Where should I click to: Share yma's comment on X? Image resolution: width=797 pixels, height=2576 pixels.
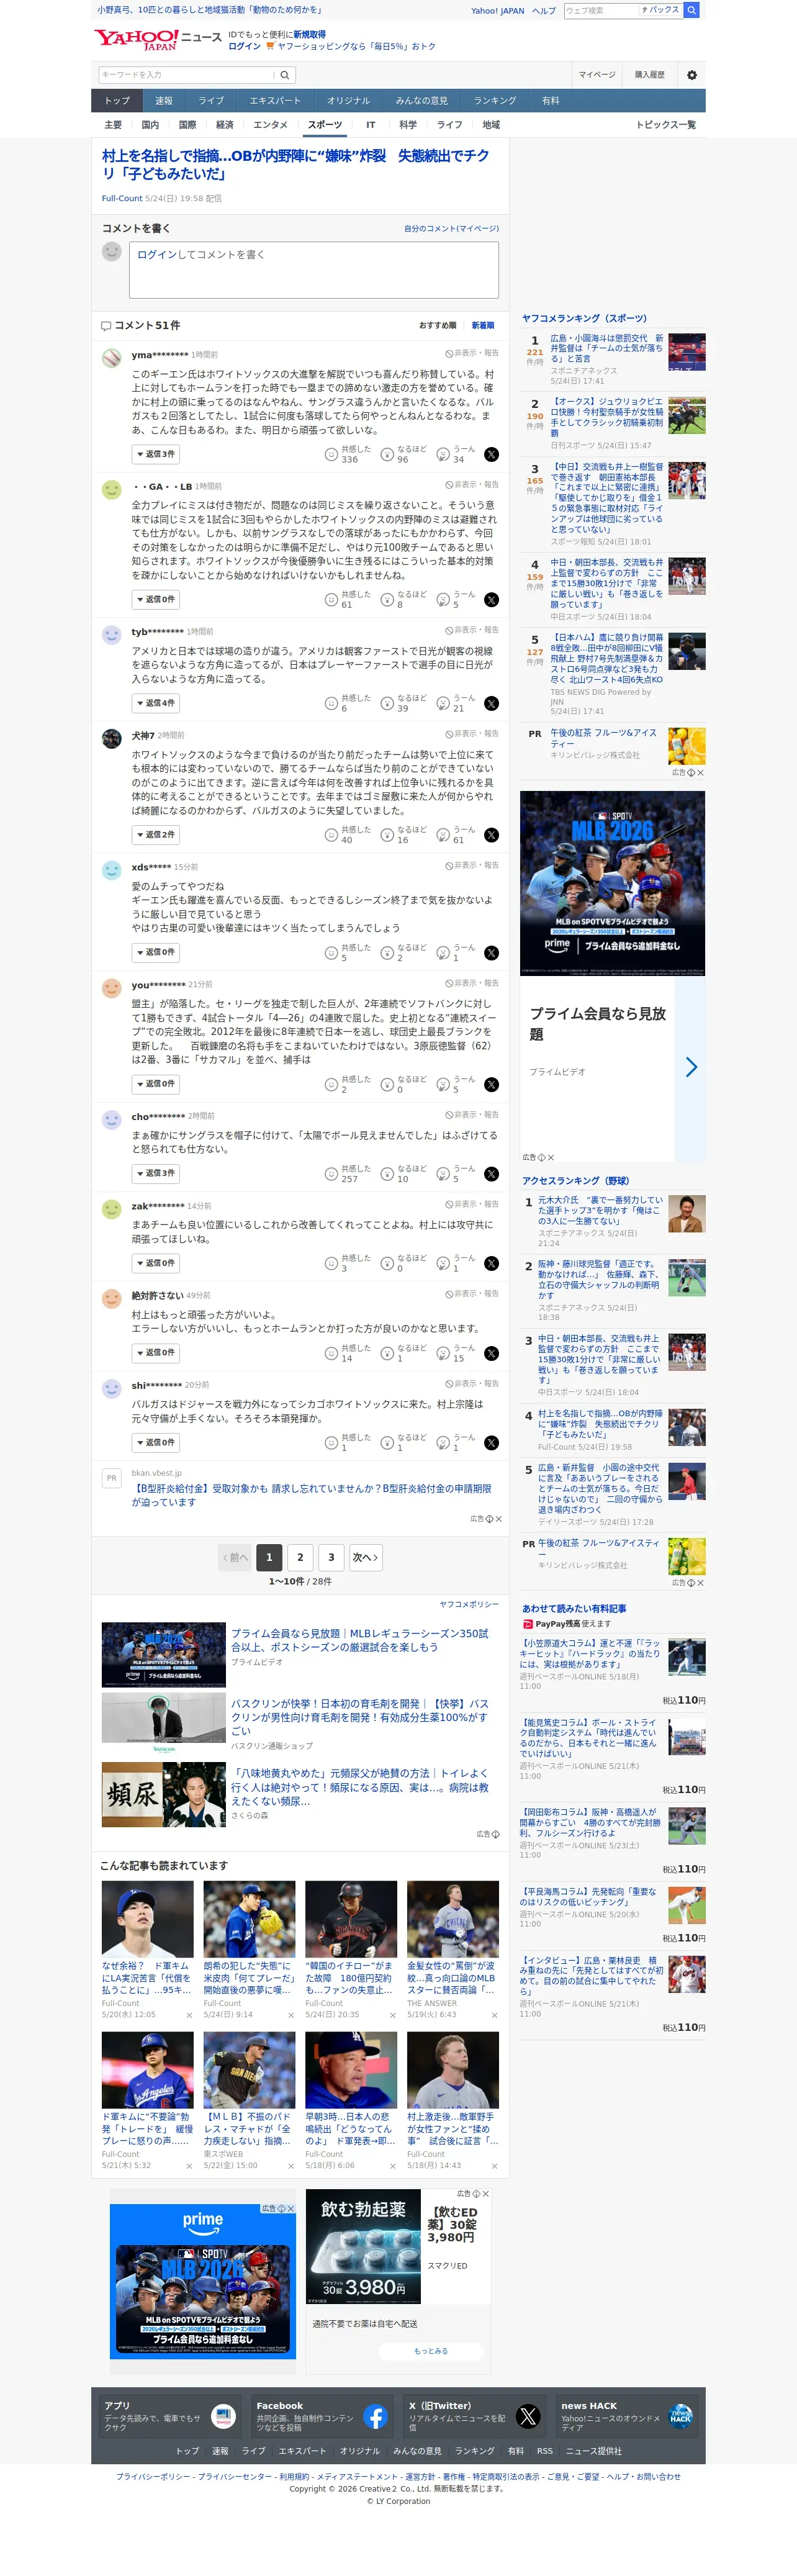point(491,455)
